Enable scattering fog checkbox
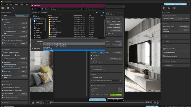191x107 pixels. click(x=164, y=56)
